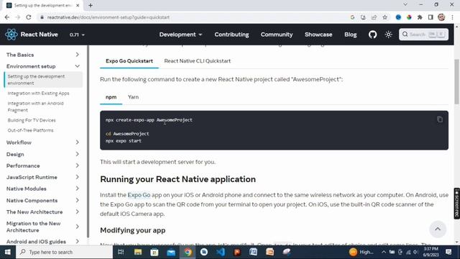Toggle the browser side panel icon
460x259 pixels.
click(431, 17)
